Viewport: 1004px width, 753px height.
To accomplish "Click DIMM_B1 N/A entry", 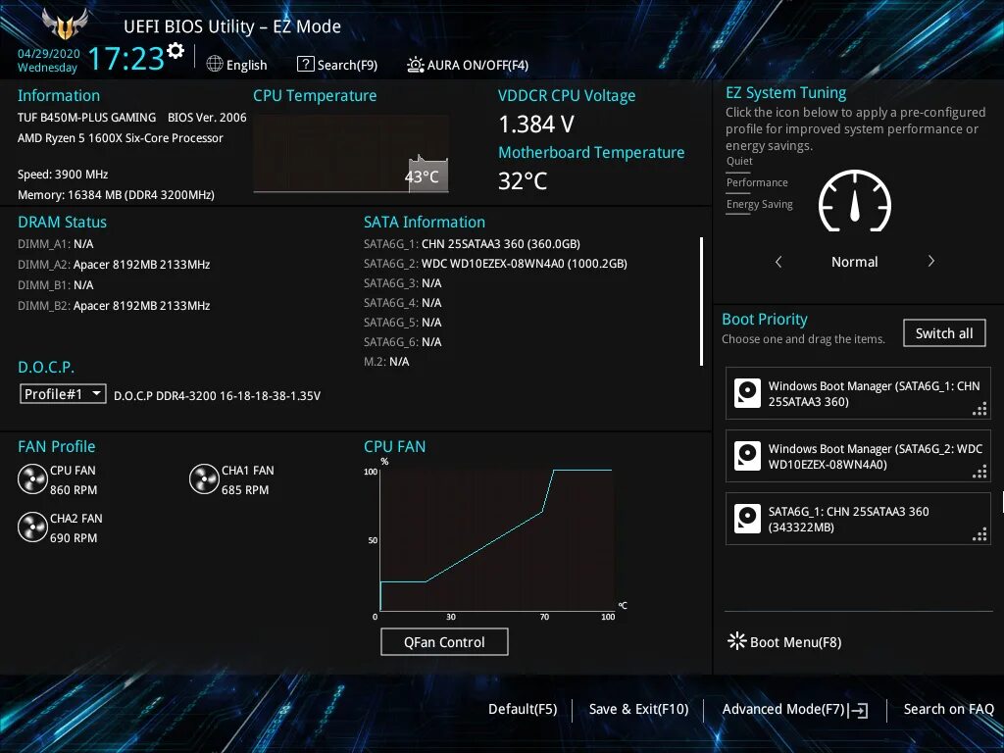I will pos(56,285).
